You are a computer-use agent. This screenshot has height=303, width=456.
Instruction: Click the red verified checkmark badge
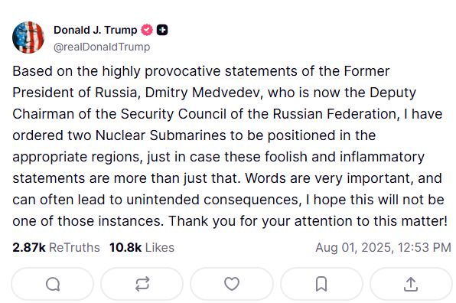(x=147, y=30)
